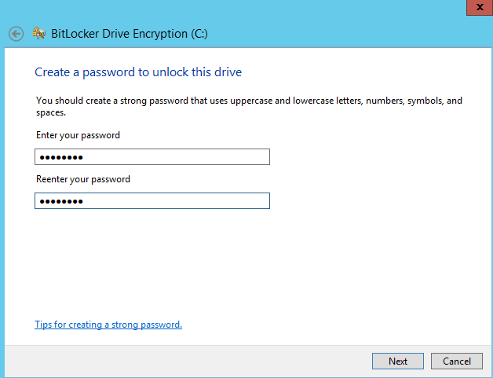Viewport: 493px width, 378px height.
Task: Click the masked dots in first password field
Action: click(x=61, y=157)
